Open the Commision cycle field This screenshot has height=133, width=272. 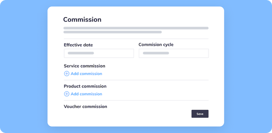174,53
